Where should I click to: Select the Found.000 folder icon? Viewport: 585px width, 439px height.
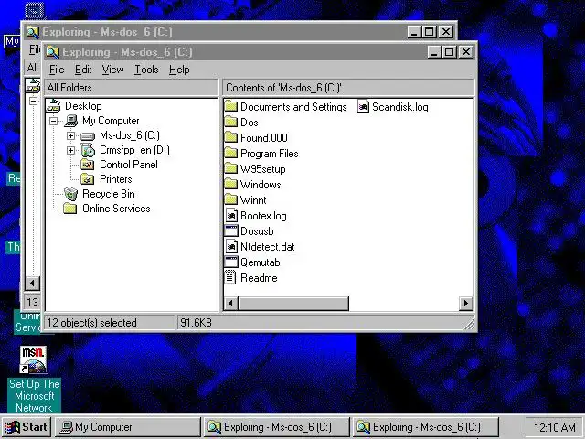(231, 138)
